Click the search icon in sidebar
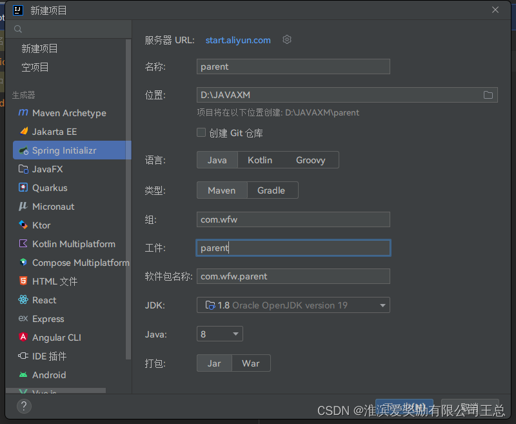 pos(18,29)
